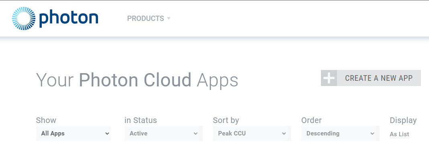
Task: Open the Sort by Peak CCU dropdown
Action: point(252,133)
